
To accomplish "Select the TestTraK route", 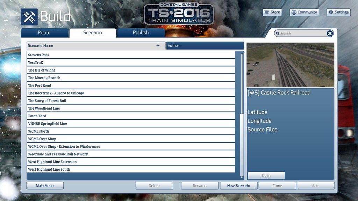I will click(131, 62).
